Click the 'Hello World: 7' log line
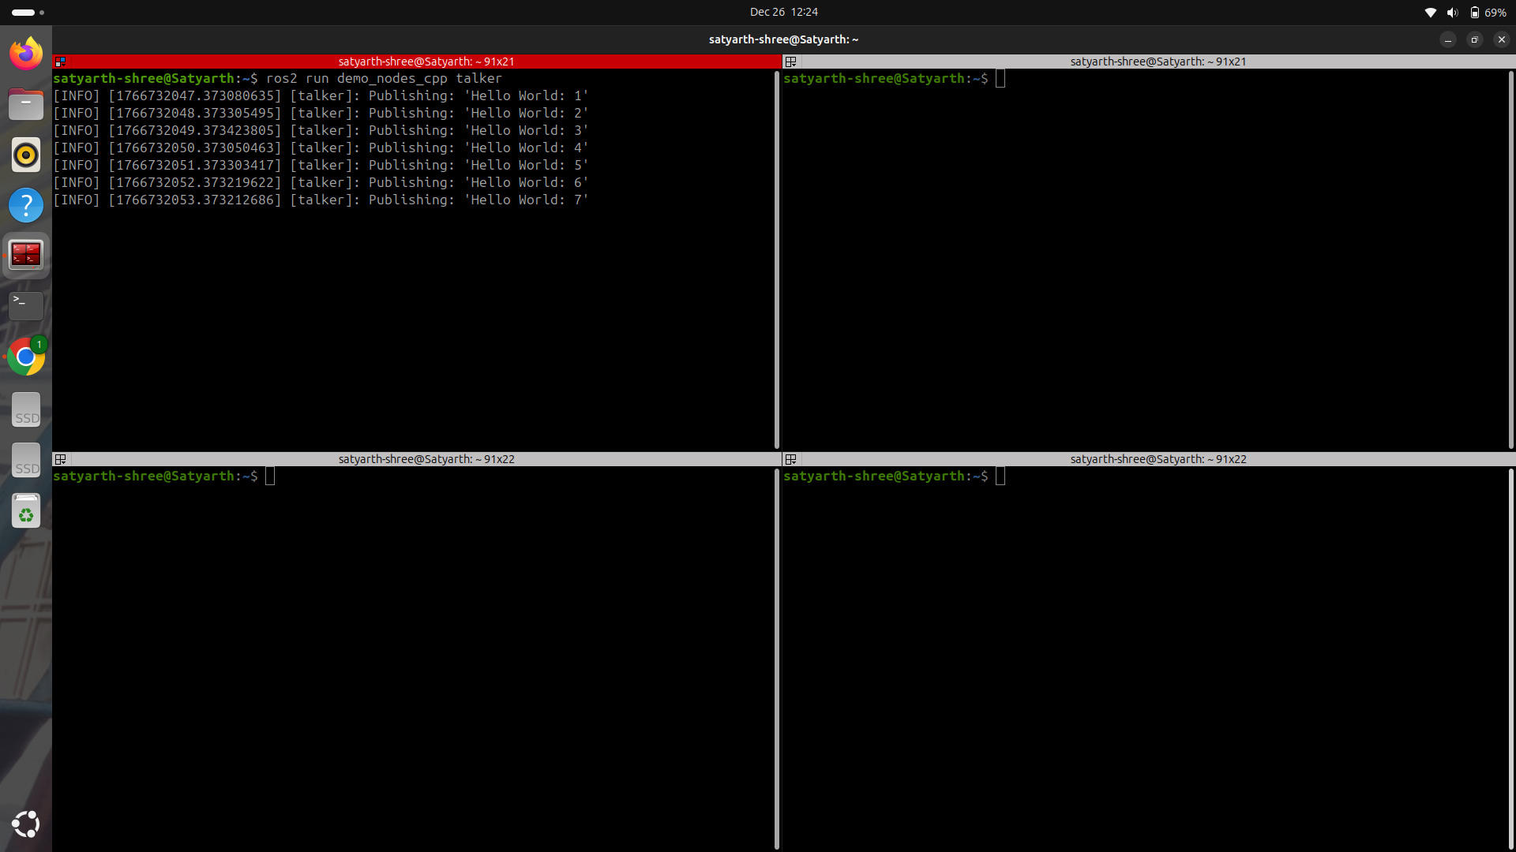Image resolution: width=1516 pixels, height=852 pixels. (x=321, y=200)
